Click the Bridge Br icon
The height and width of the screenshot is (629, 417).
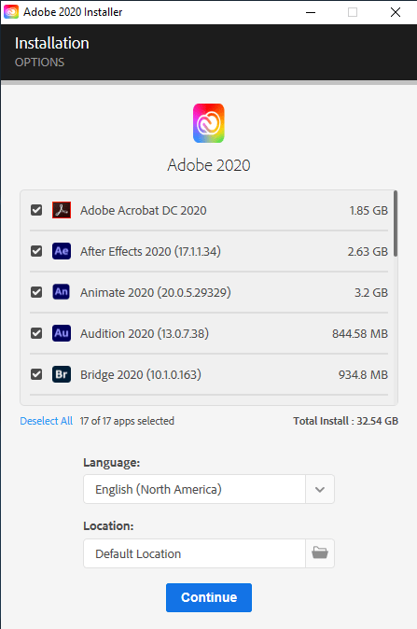click(x=62, y=374)
